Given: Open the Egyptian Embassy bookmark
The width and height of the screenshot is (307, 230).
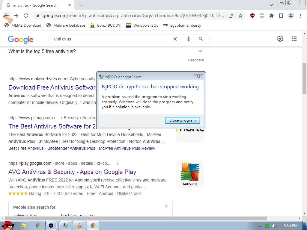Looking at the screenshot, I should tap(182, 25).
